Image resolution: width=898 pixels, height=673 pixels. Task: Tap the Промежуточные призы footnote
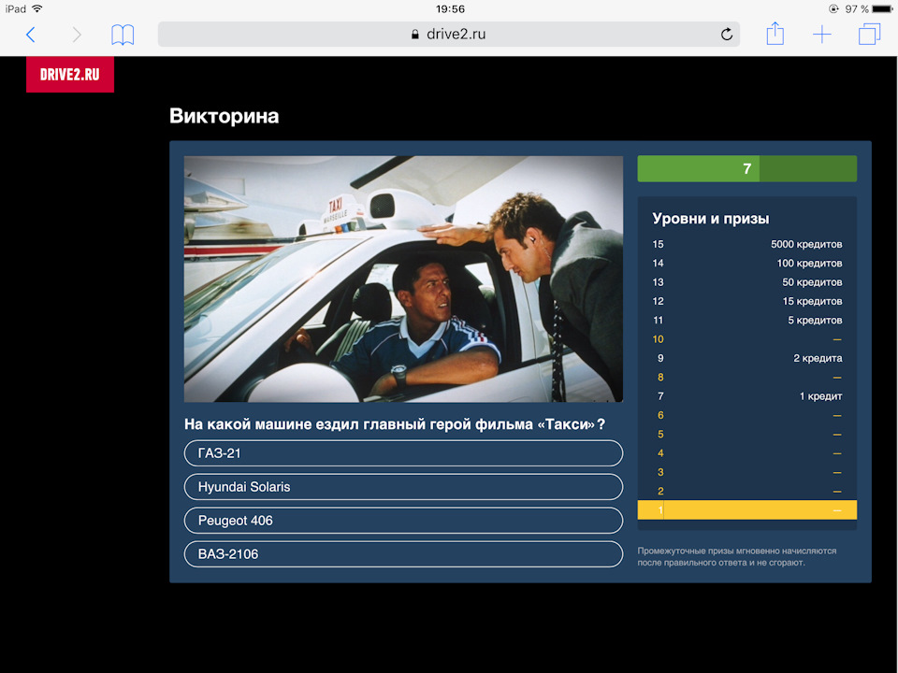click(737, 557)
